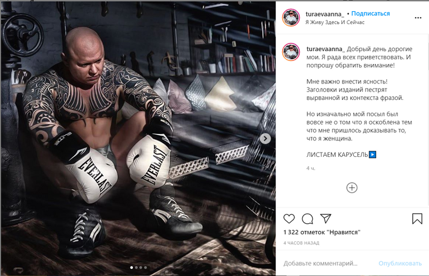
Task: Focus the Добавьте комментарий input field
Action: click(329, 264)
